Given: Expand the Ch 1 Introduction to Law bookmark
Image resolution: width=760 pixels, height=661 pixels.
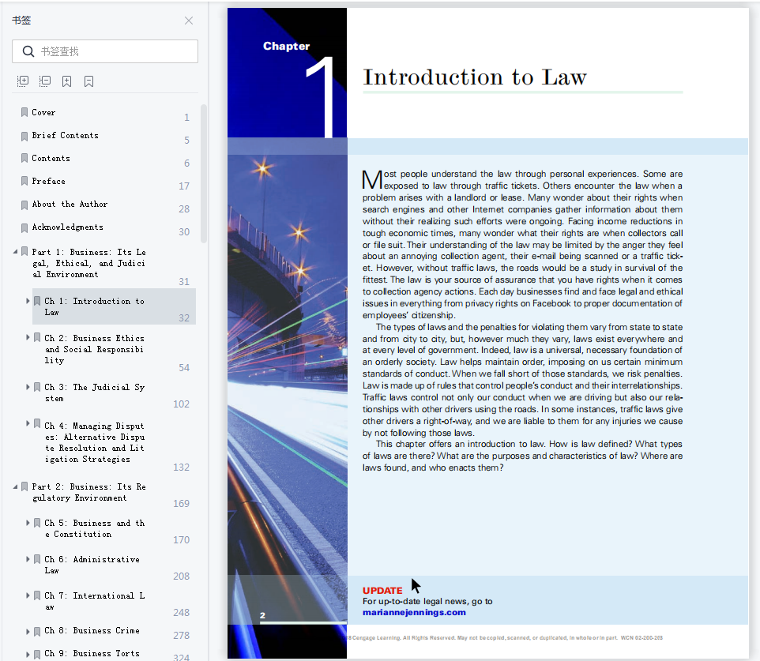Looking at the screenshot, I should click(28, 301).
